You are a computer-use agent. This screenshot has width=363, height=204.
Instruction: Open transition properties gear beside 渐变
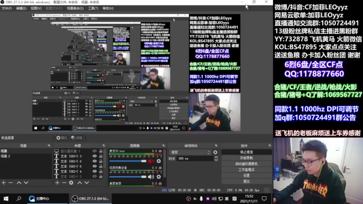[x=215, y=152]
